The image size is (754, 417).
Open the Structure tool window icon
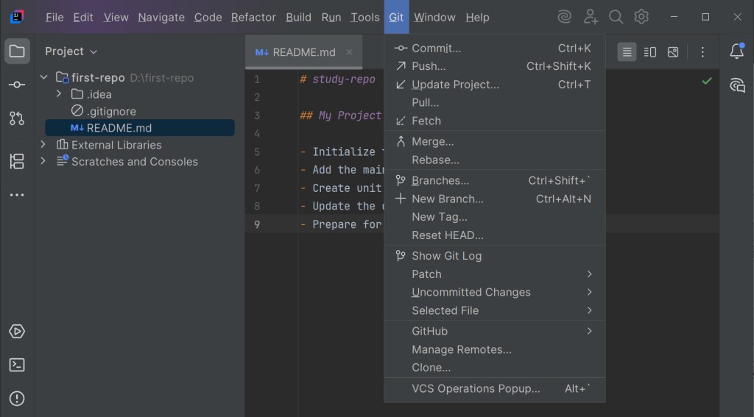(17, 161)
